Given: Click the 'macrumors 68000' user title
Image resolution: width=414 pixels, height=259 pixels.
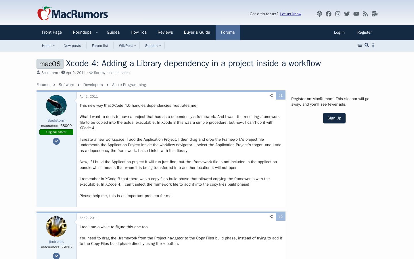Looking at the screenshot, I should (x=56, y=126).
